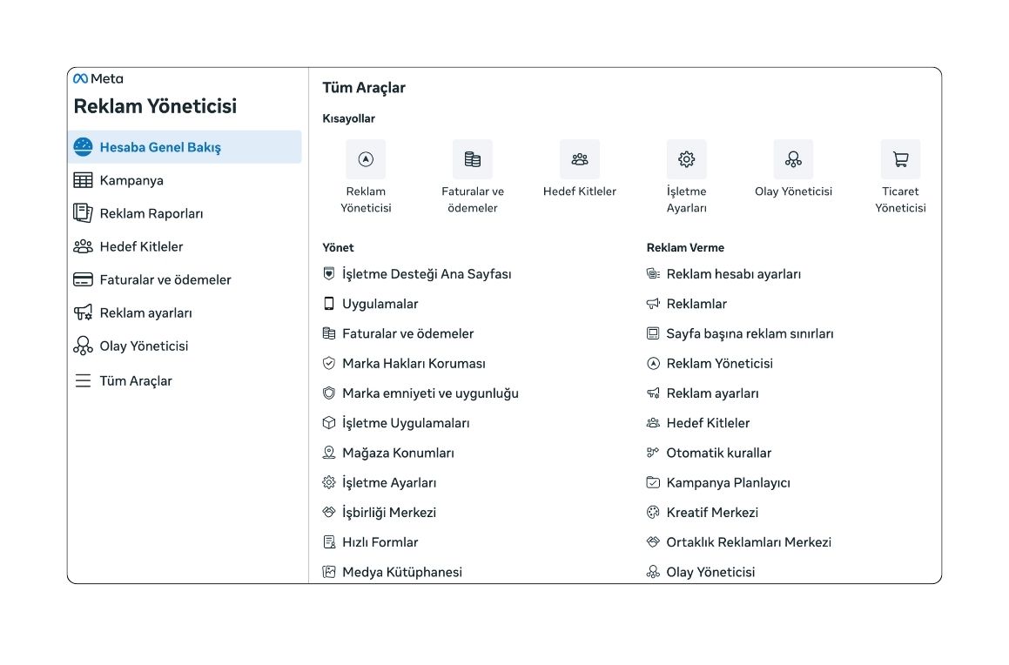The width and height of the screenshot is (1009, 665).
Task: Click the Uygulamalar link under Yönet
Action: point(380,304)
